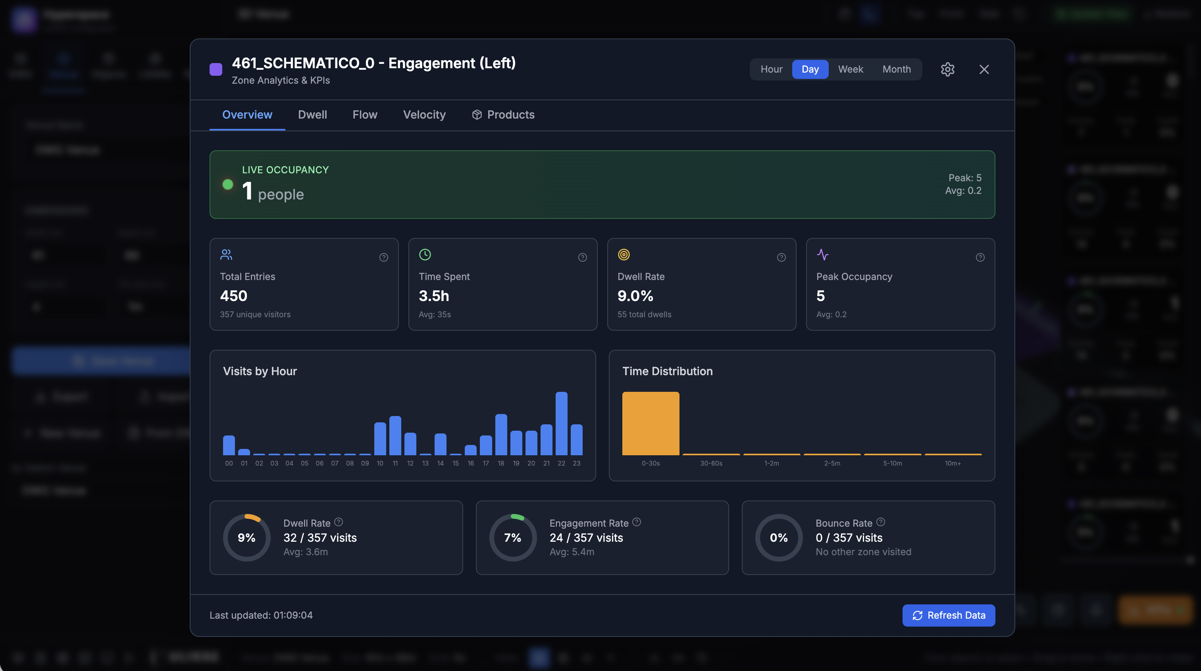Click the 0-30s bar in Time Distribution
The image size is (1201, 671).
pos(651,423)
